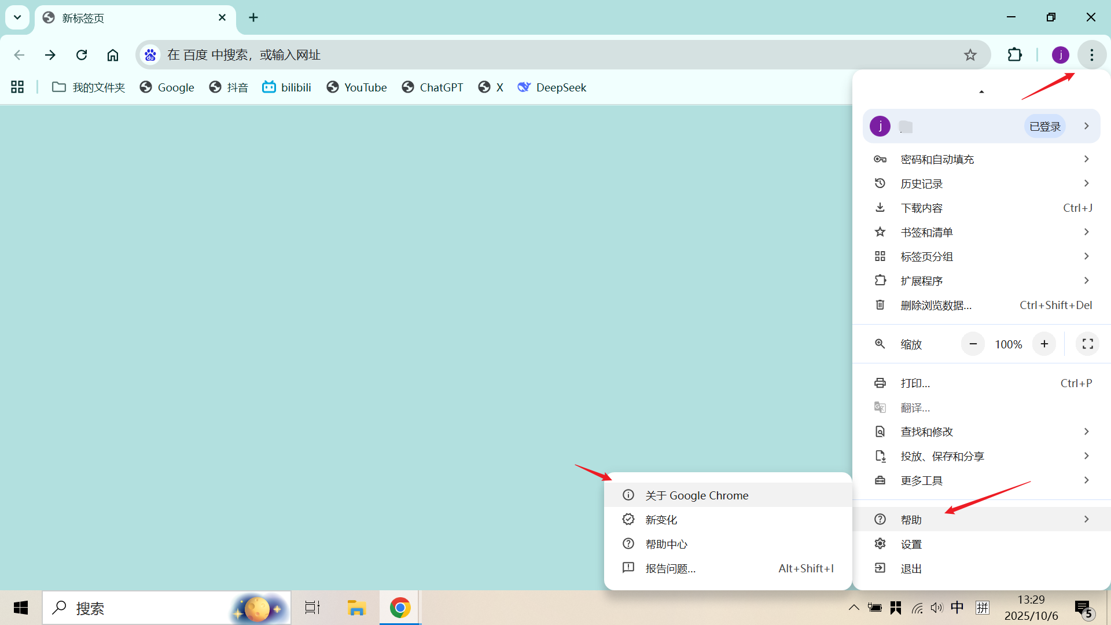1111x625 pixels.
Task: Go to the home page icon
Action: pos(113,55)
